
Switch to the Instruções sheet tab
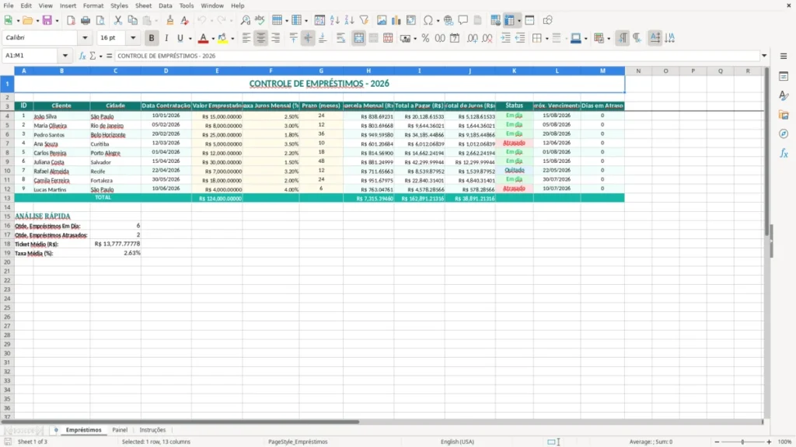point(152,430)
